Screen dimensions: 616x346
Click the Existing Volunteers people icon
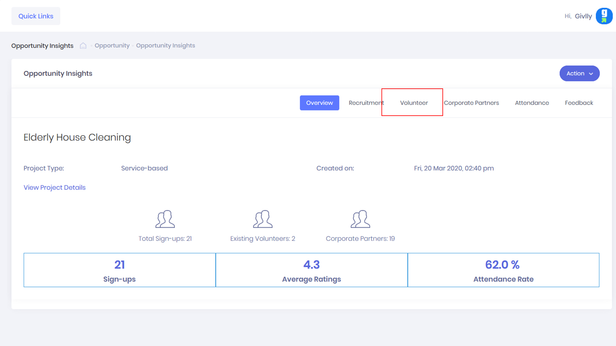(262, 219)
